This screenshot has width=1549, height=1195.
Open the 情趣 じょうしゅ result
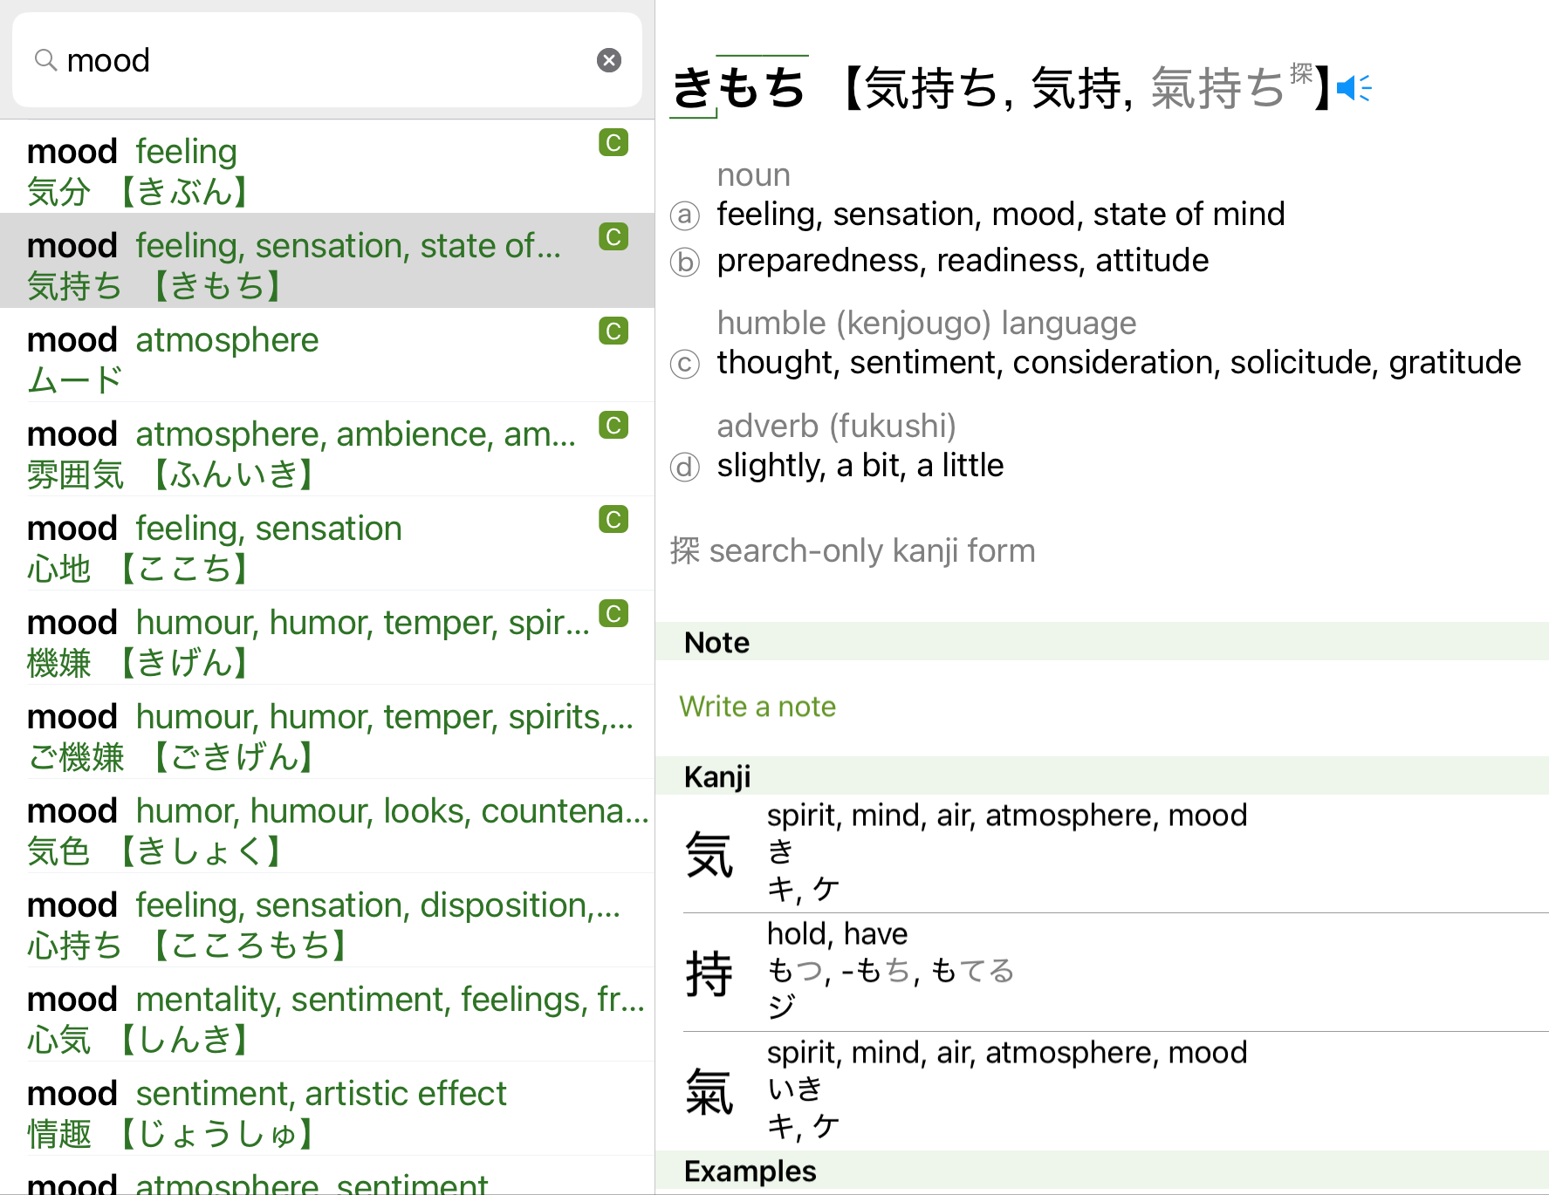coord(327,1109)
